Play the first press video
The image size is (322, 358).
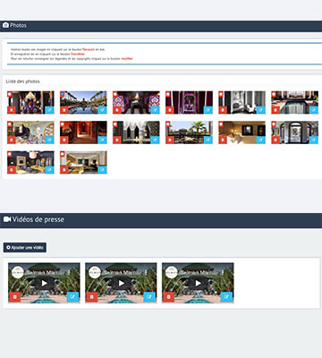point(44,283)
